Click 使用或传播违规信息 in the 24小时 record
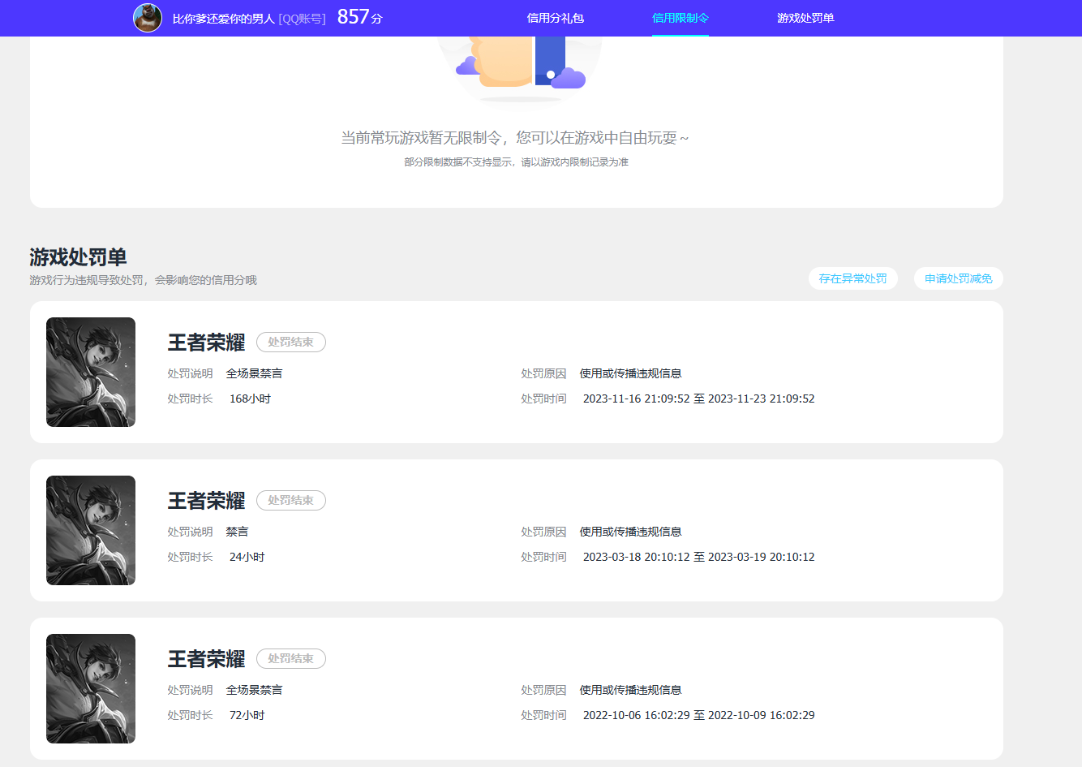 coord(630,532)
